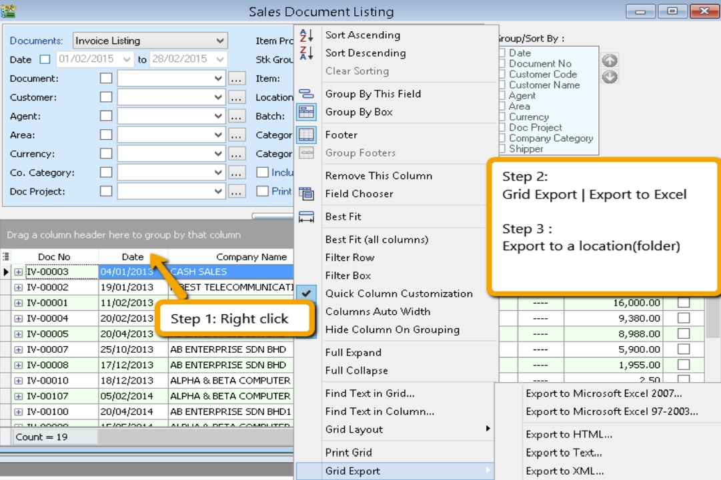This screenshot has height=480, width=721.
Task: Enable the Date range checkbox
Action: 45,59
